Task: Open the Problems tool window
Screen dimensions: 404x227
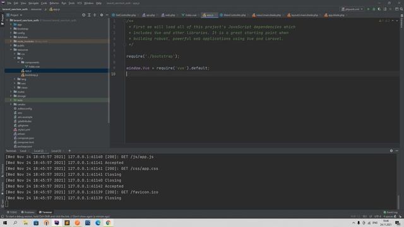Action: pos(28,212)
